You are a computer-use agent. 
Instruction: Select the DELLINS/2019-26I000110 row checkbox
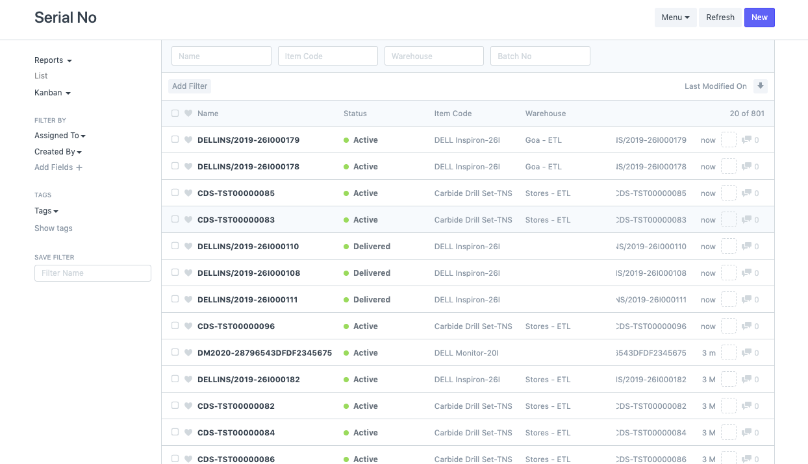click(x=175, y=246)
